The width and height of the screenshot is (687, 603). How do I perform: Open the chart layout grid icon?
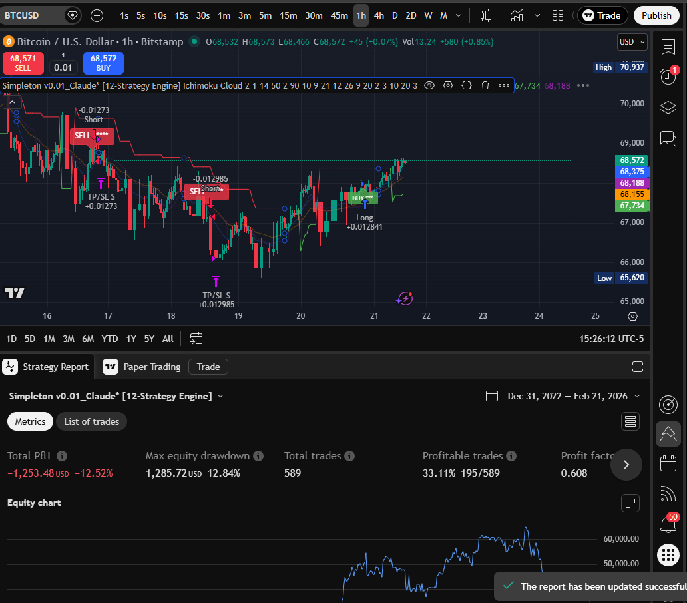click(x=558, y=15)
